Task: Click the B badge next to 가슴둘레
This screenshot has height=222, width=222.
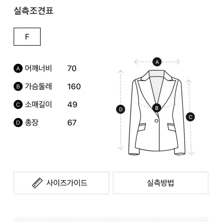Action: click(18, 86)
